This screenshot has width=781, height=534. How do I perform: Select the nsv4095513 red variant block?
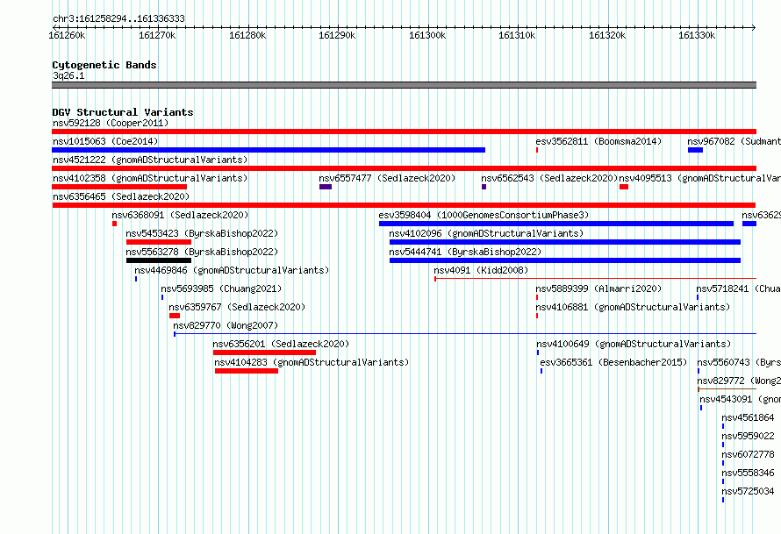pos(624,187)
